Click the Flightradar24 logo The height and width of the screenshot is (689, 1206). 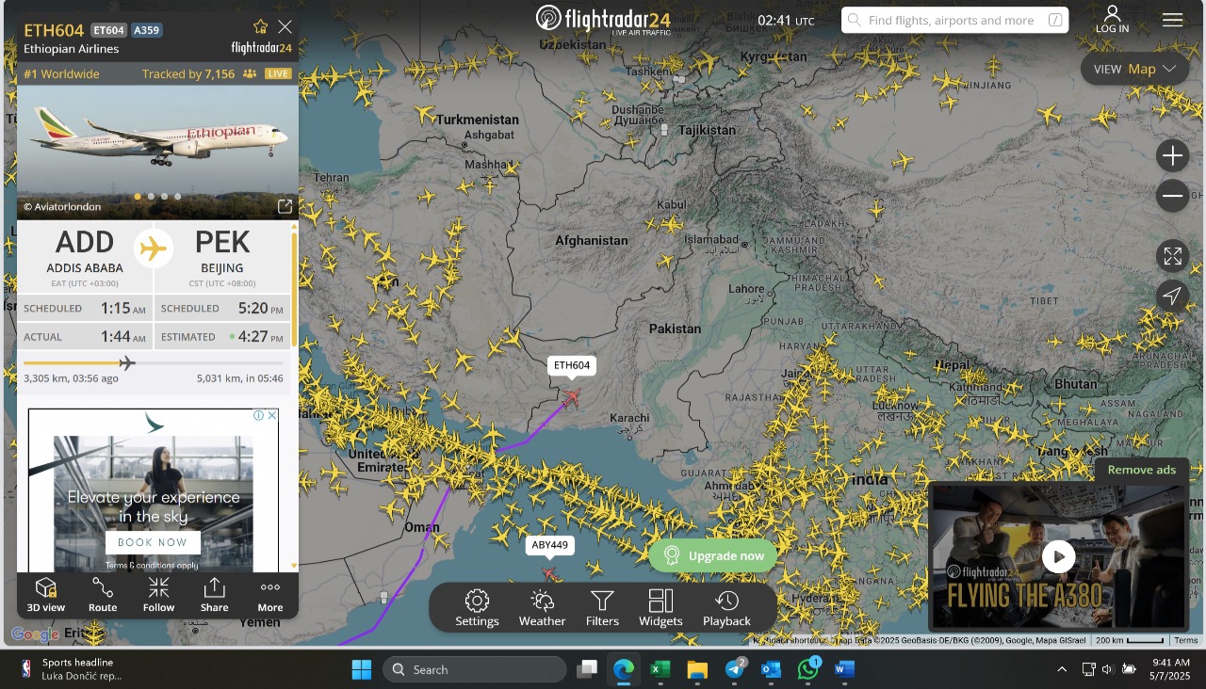coord(603,19)
